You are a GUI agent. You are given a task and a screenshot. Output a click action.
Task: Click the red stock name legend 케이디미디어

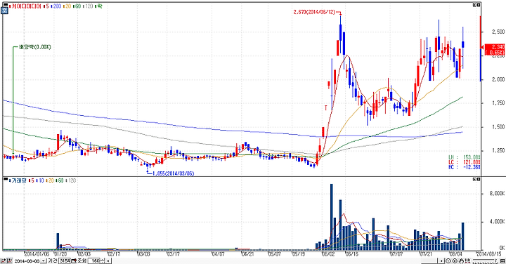[x=25, y=6]
